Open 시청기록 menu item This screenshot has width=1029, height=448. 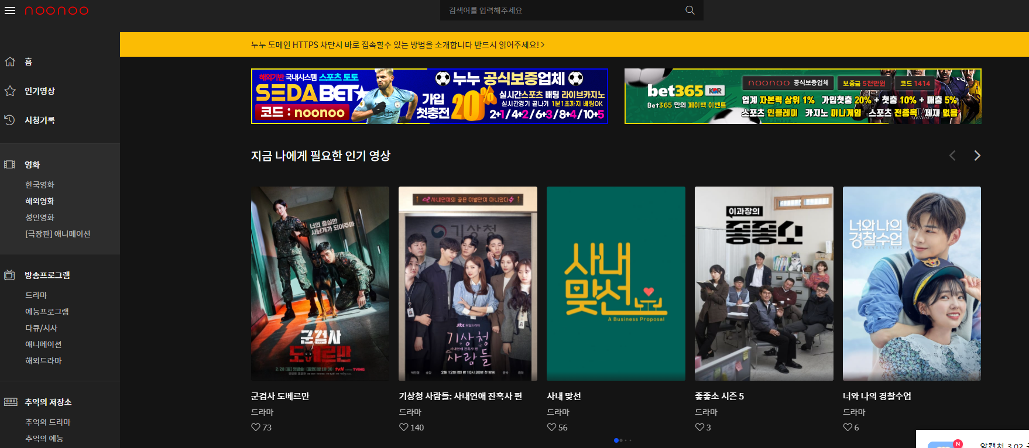(40, 120)
